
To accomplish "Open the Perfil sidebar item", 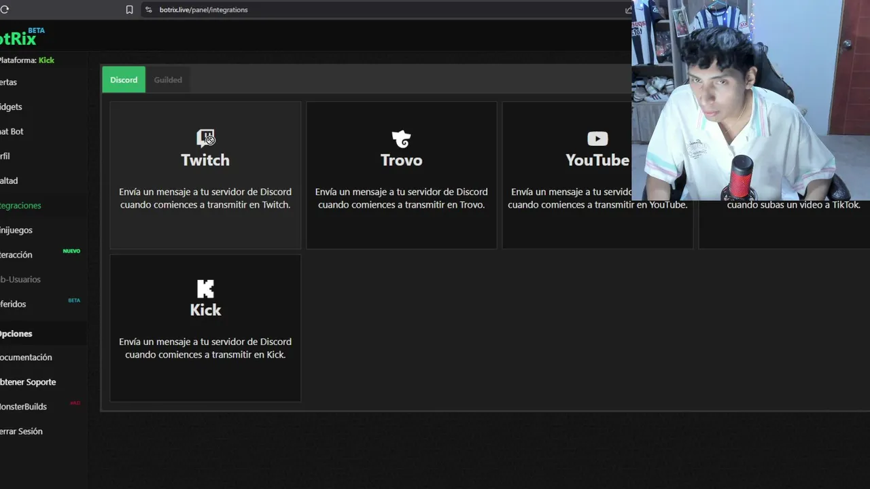I will 5,156.
